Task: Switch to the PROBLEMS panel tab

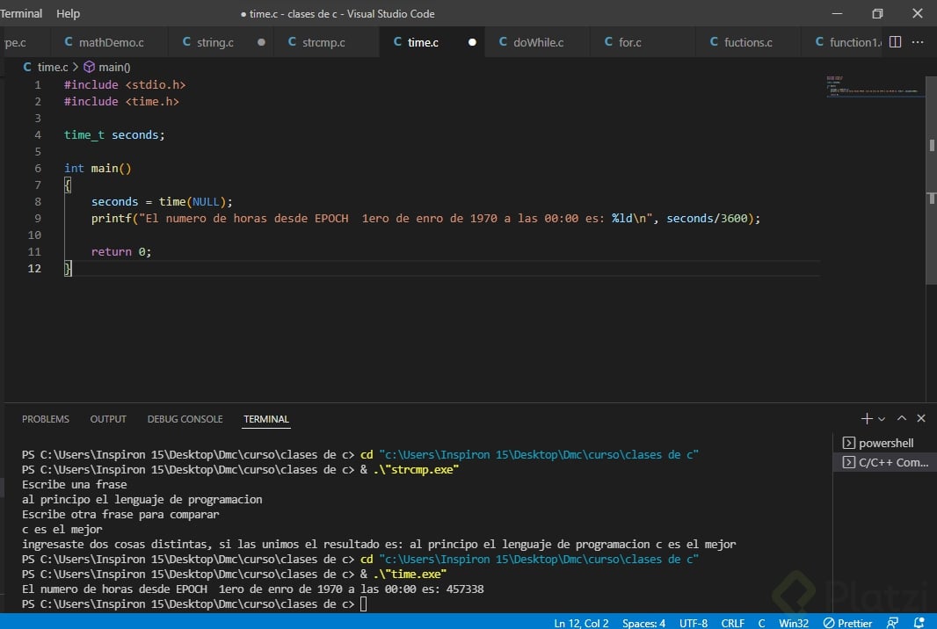Action: (46, 419)
